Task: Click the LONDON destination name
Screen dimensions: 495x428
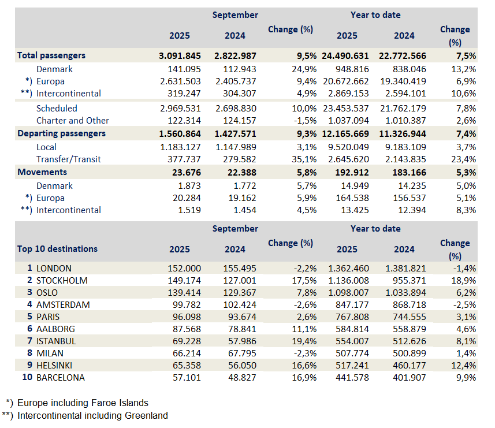Action: [54, 268]
